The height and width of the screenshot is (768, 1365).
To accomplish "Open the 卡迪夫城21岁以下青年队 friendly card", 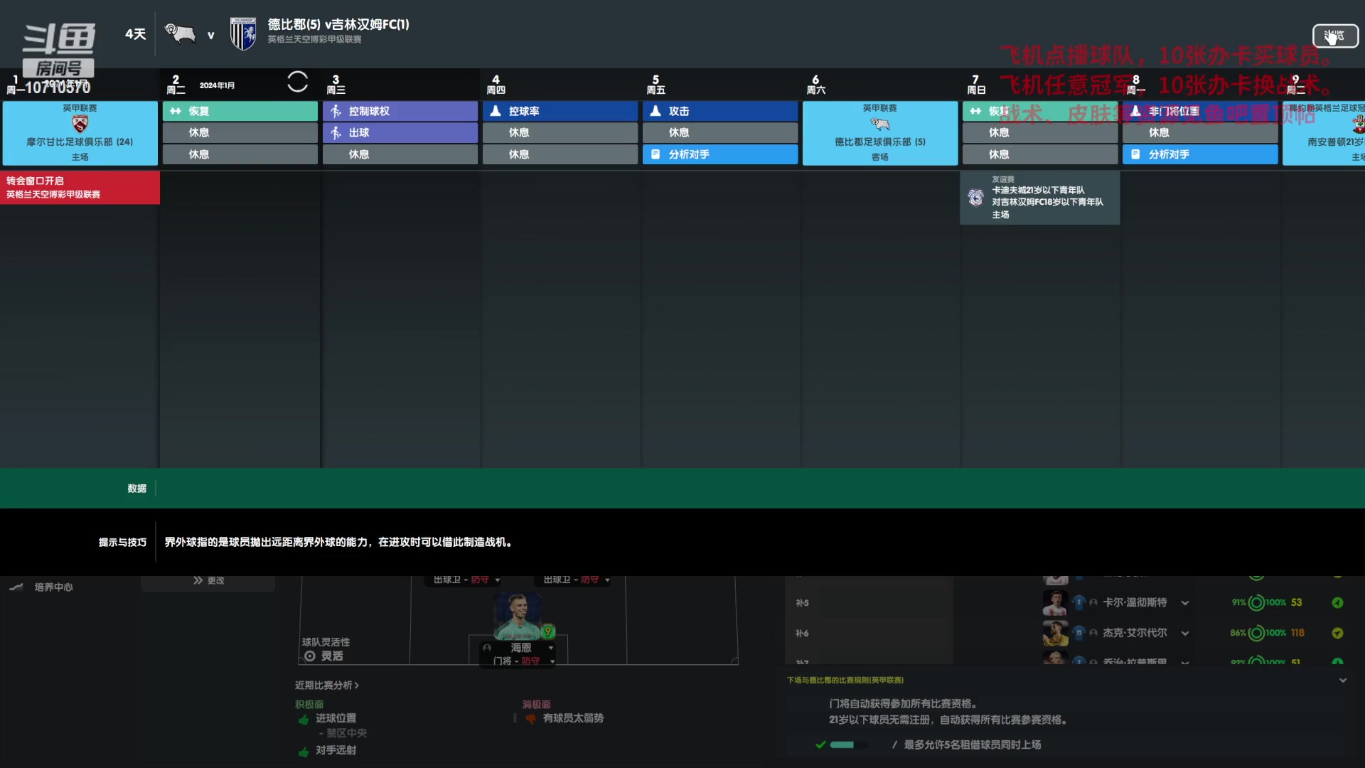I will click(1040, 198).
